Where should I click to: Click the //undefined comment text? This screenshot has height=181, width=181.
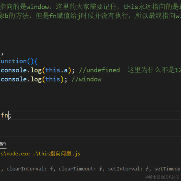pos(100,70)
